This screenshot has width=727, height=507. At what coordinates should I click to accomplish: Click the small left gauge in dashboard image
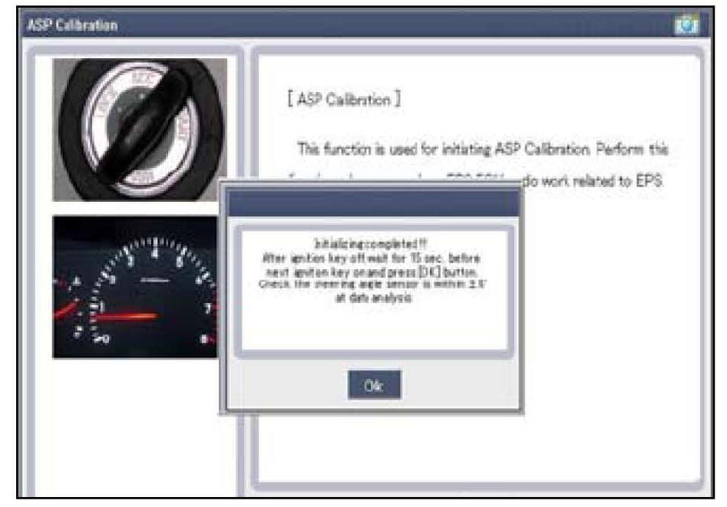point(73,307)
